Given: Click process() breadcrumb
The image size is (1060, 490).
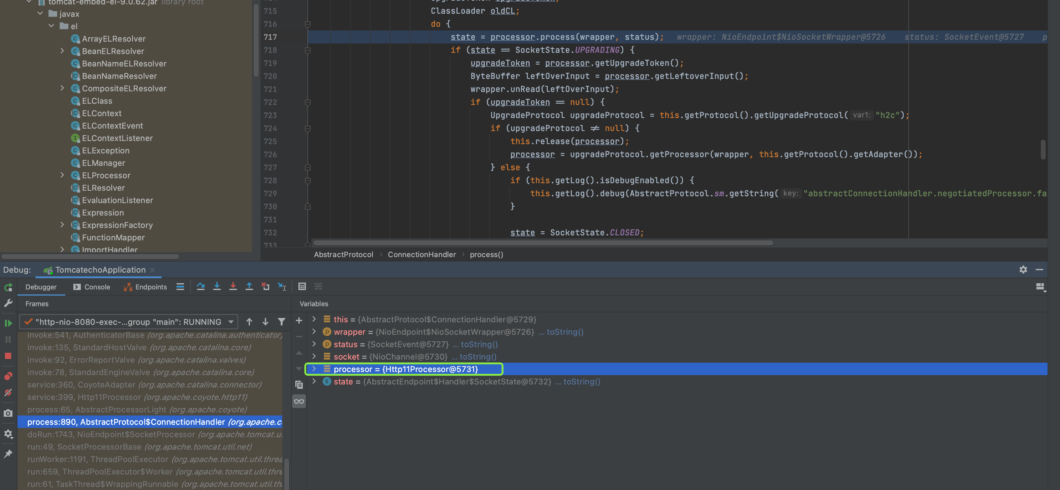Looking at the screenshot, I should (486, 254).
